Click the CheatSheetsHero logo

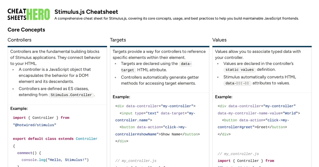tap(28, 14)
